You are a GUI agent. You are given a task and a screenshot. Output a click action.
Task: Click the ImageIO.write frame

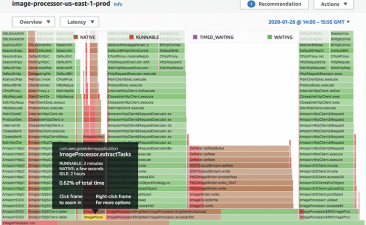(241, 205)
